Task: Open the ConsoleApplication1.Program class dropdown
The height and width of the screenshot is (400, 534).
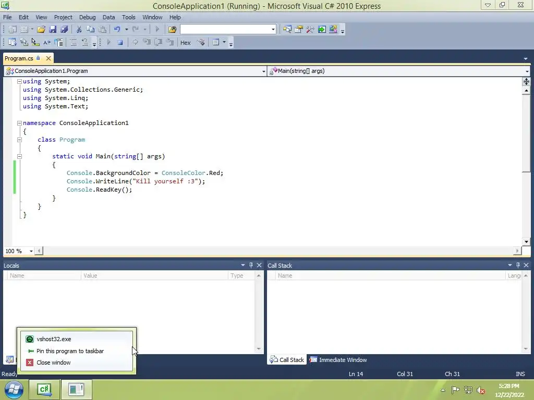Action: [263, 71]
